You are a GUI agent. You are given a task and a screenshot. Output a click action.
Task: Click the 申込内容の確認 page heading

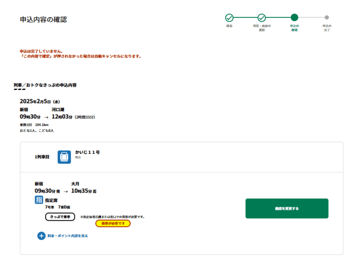(x=43, y=20)
